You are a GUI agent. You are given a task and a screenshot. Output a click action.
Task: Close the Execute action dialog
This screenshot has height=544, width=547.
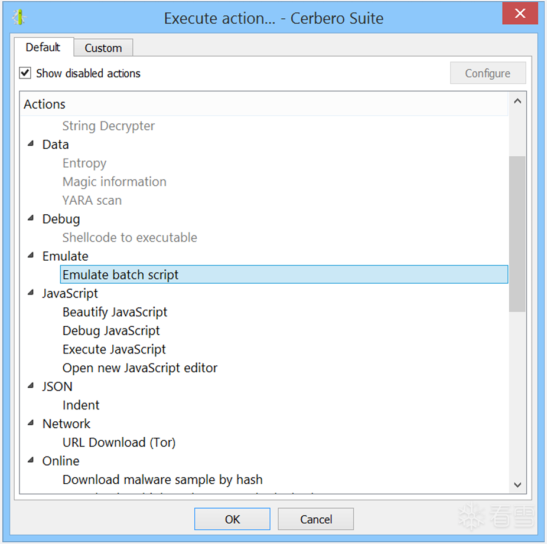520,14
